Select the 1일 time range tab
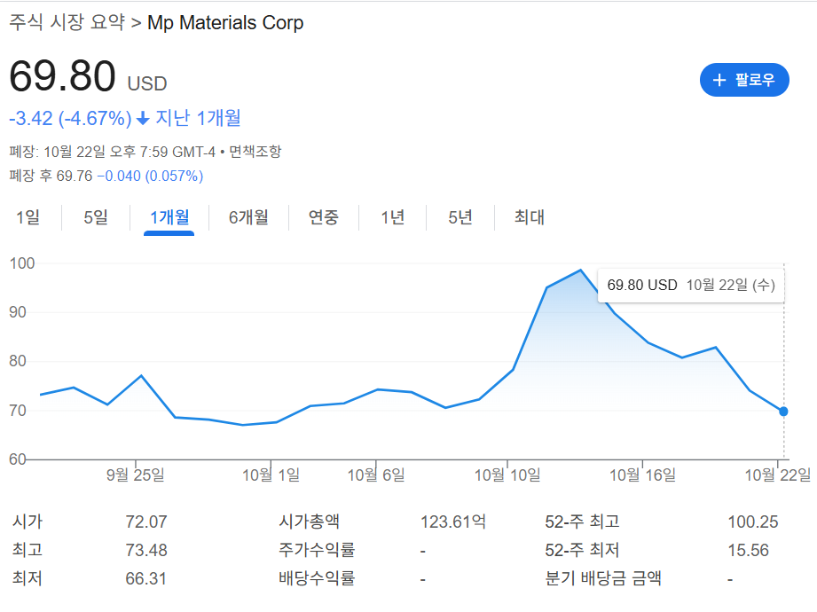 [29, 216]
